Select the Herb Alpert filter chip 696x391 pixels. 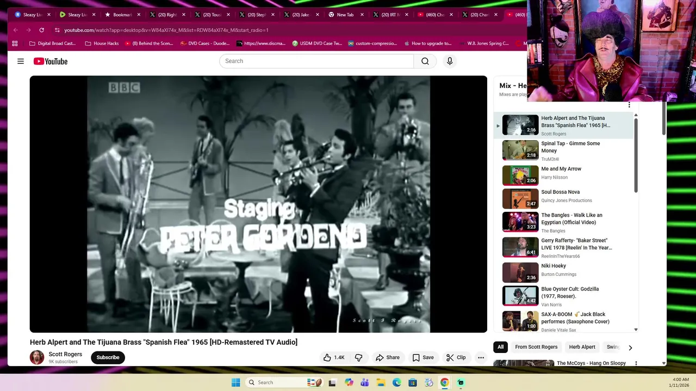(582, 347)
